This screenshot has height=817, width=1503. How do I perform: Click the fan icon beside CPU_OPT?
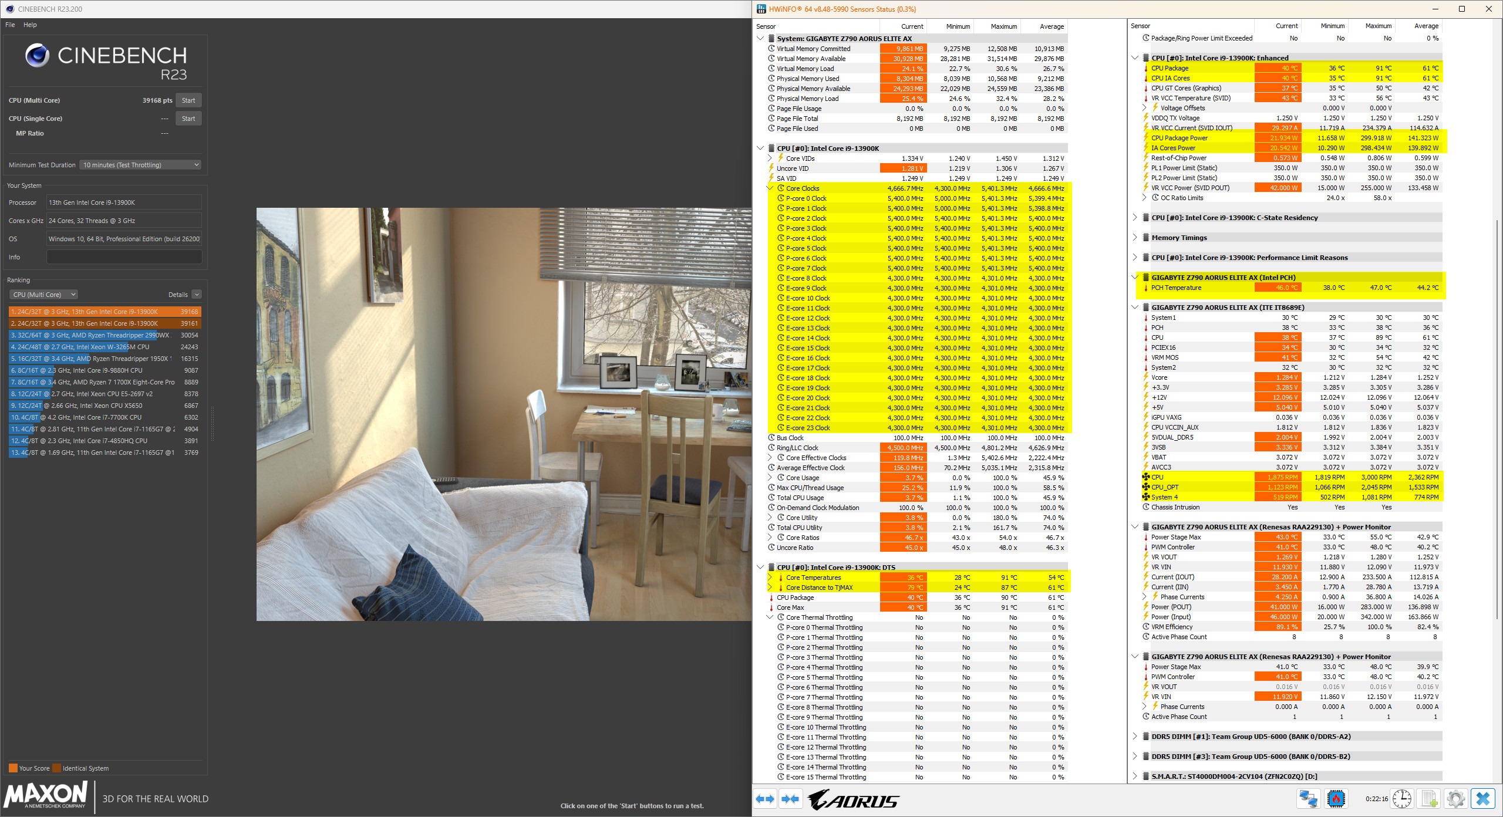click(x=1145, y=487)
